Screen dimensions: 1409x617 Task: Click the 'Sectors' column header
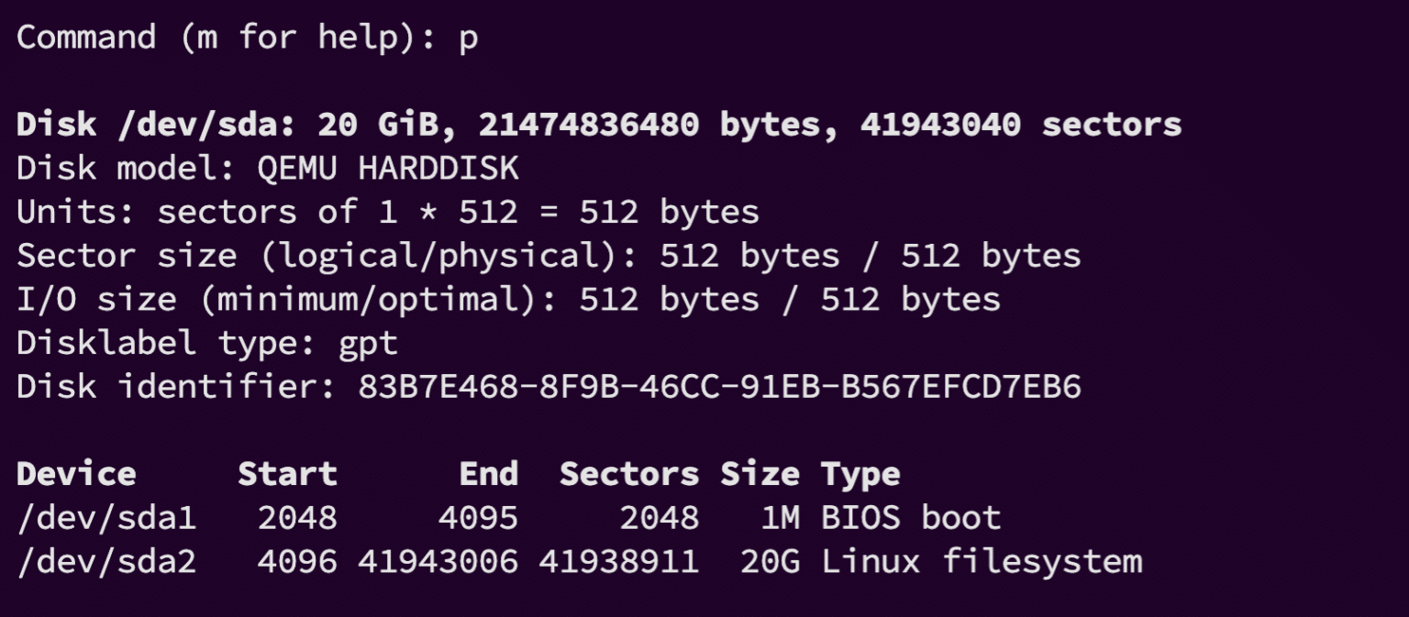pyautogui.click(x=628, y=474)
